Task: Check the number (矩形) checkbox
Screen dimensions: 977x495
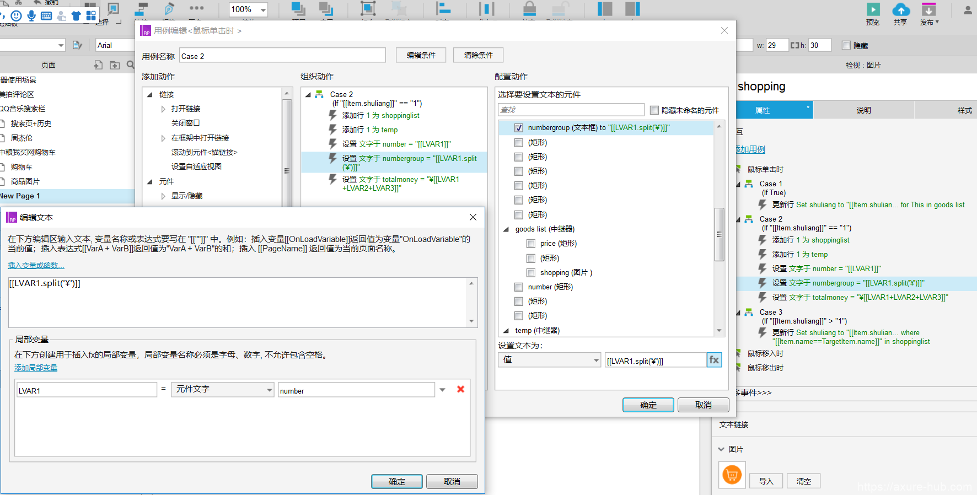Action: (x=519, y=287)
